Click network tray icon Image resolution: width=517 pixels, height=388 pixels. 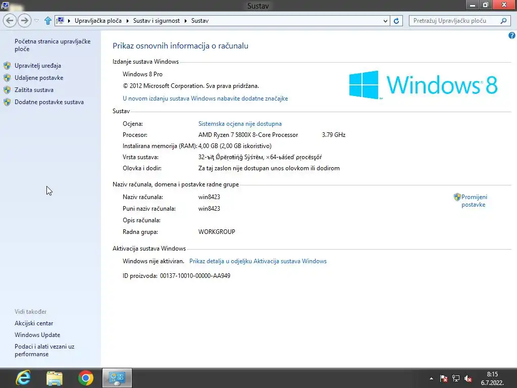pyautogui.click(x=456, y=378)
